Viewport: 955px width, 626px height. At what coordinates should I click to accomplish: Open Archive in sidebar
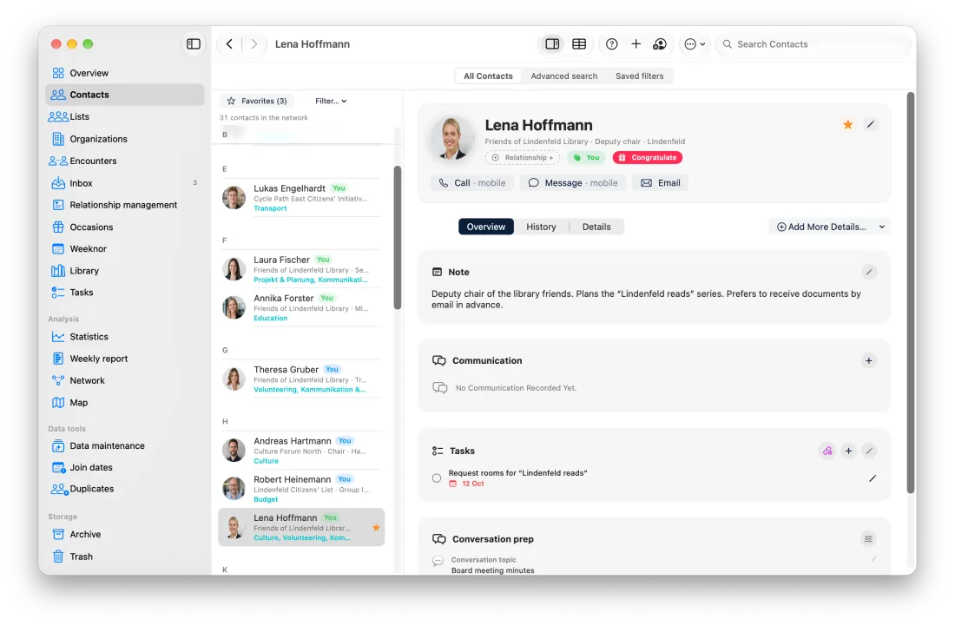124,535
